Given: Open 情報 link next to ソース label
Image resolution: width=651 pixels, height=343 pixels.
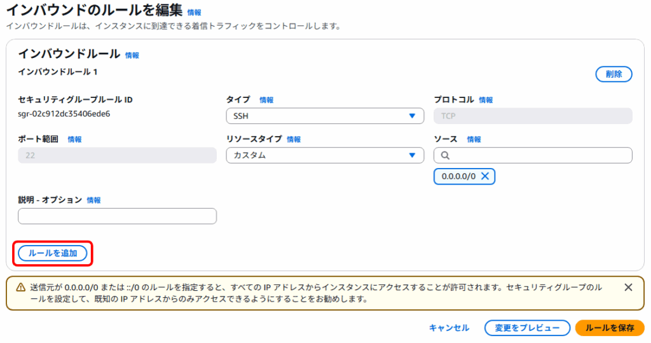Looking at the screenshot, I should (474, 139).
